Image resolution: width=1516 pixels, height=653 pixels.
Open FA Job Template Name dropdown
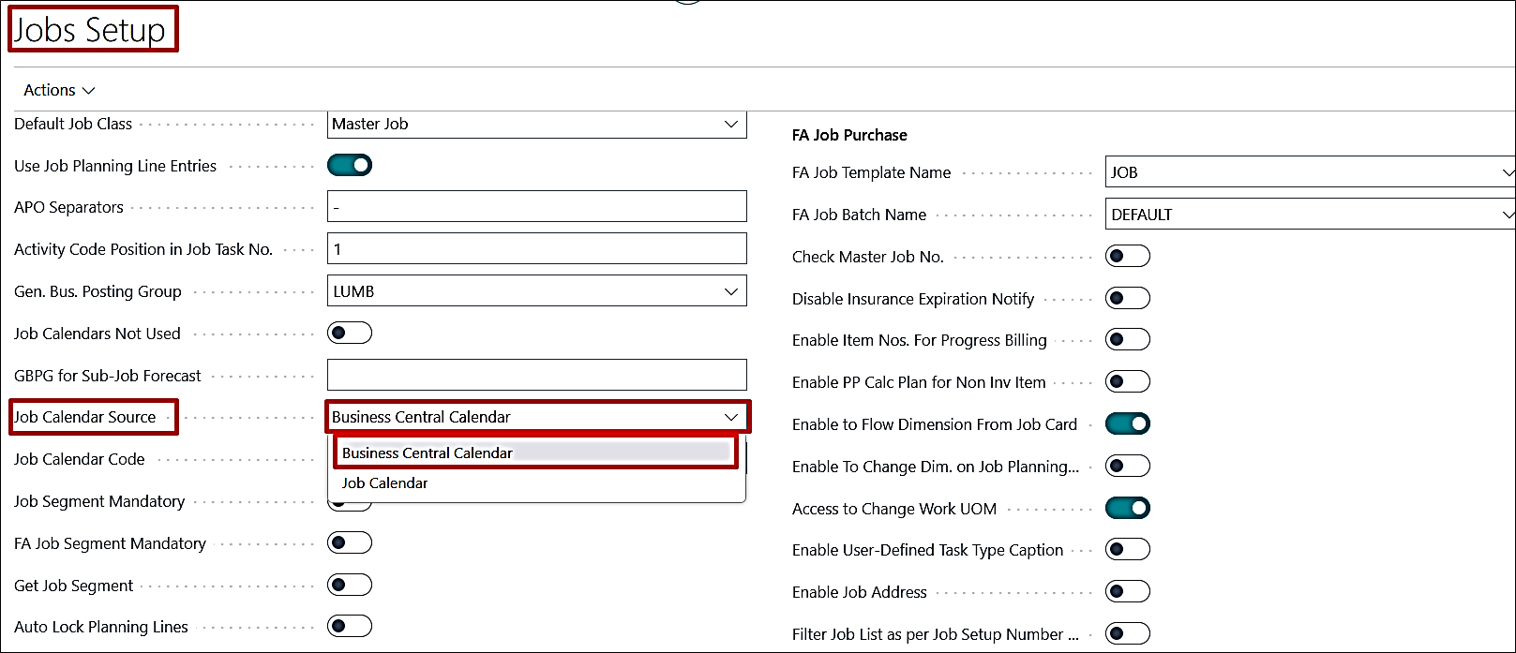[1506, 172]
